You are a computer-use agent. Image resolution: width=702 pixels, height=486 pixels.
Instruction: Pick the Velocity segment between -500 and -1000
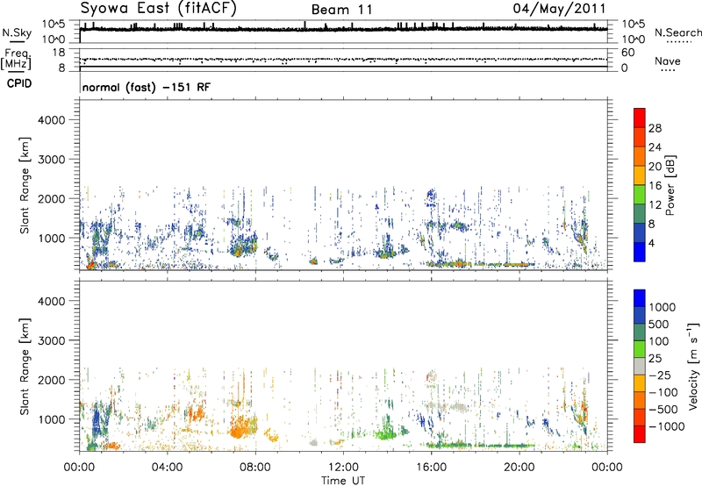(640, 417)
